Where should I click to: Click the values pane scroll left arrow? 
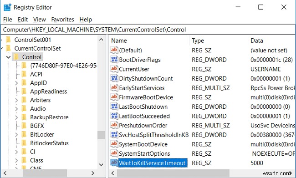112,173
